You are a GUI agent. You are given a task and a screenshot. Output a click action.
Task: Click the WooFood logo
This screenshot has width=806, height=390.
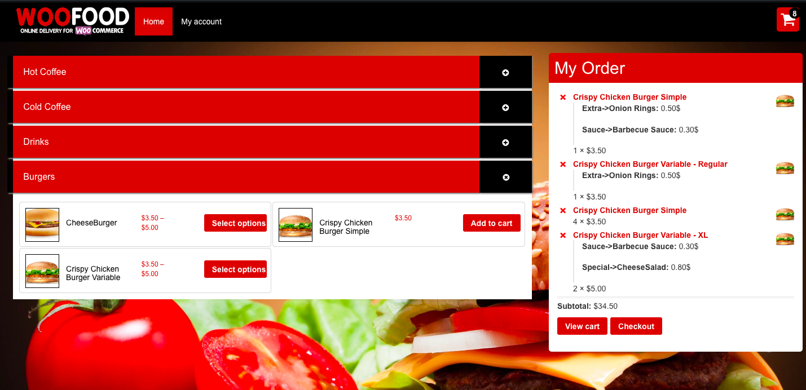pos(72,21)
